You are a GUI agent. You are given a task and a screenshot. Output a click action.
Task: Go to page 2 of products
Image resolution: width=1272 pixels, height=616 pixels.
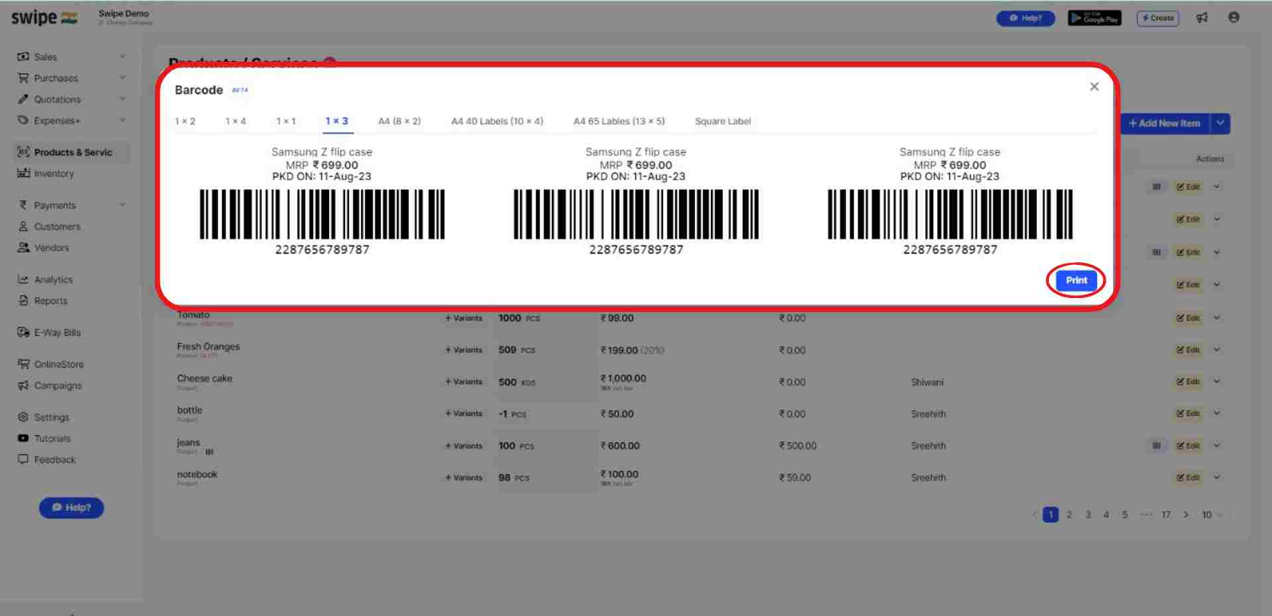[1069, 515]
